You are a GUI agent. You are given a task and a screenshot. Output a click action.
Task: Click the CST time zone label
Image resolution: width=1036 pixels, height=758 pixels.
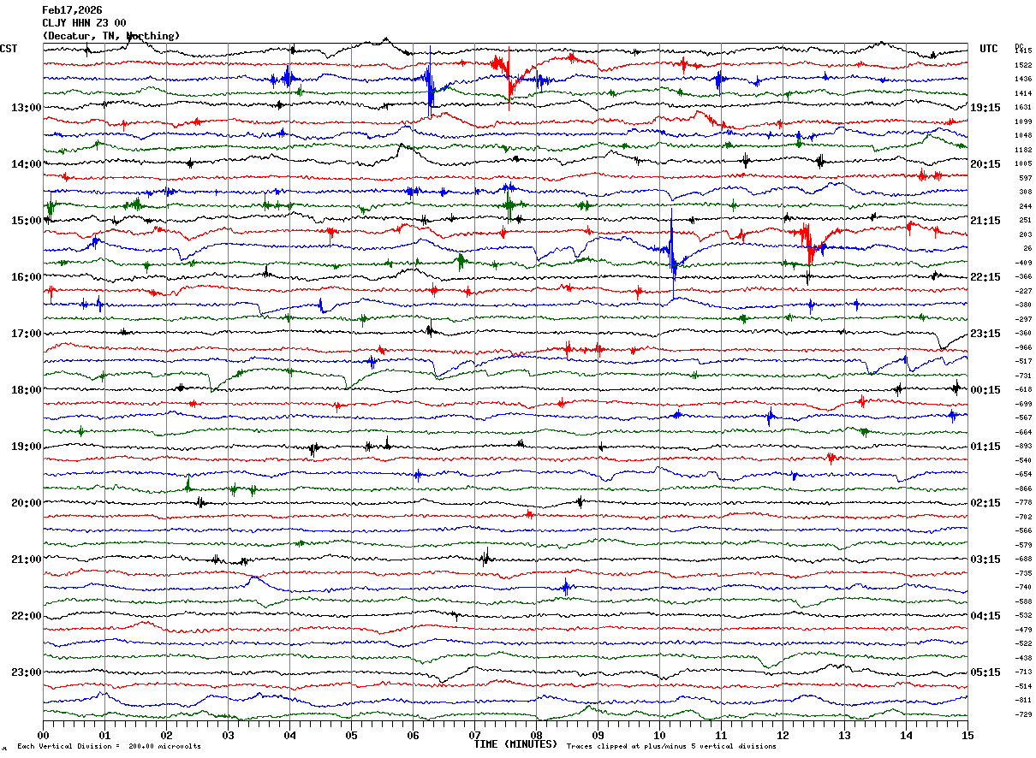tap(9, 49)
